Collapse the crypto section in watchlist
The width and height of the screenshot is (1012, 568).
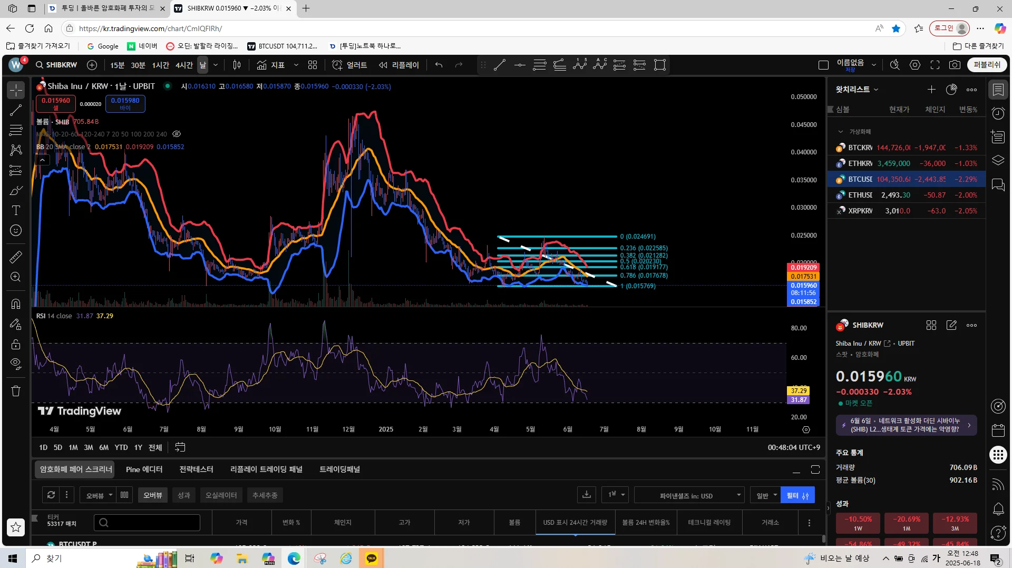841,132
